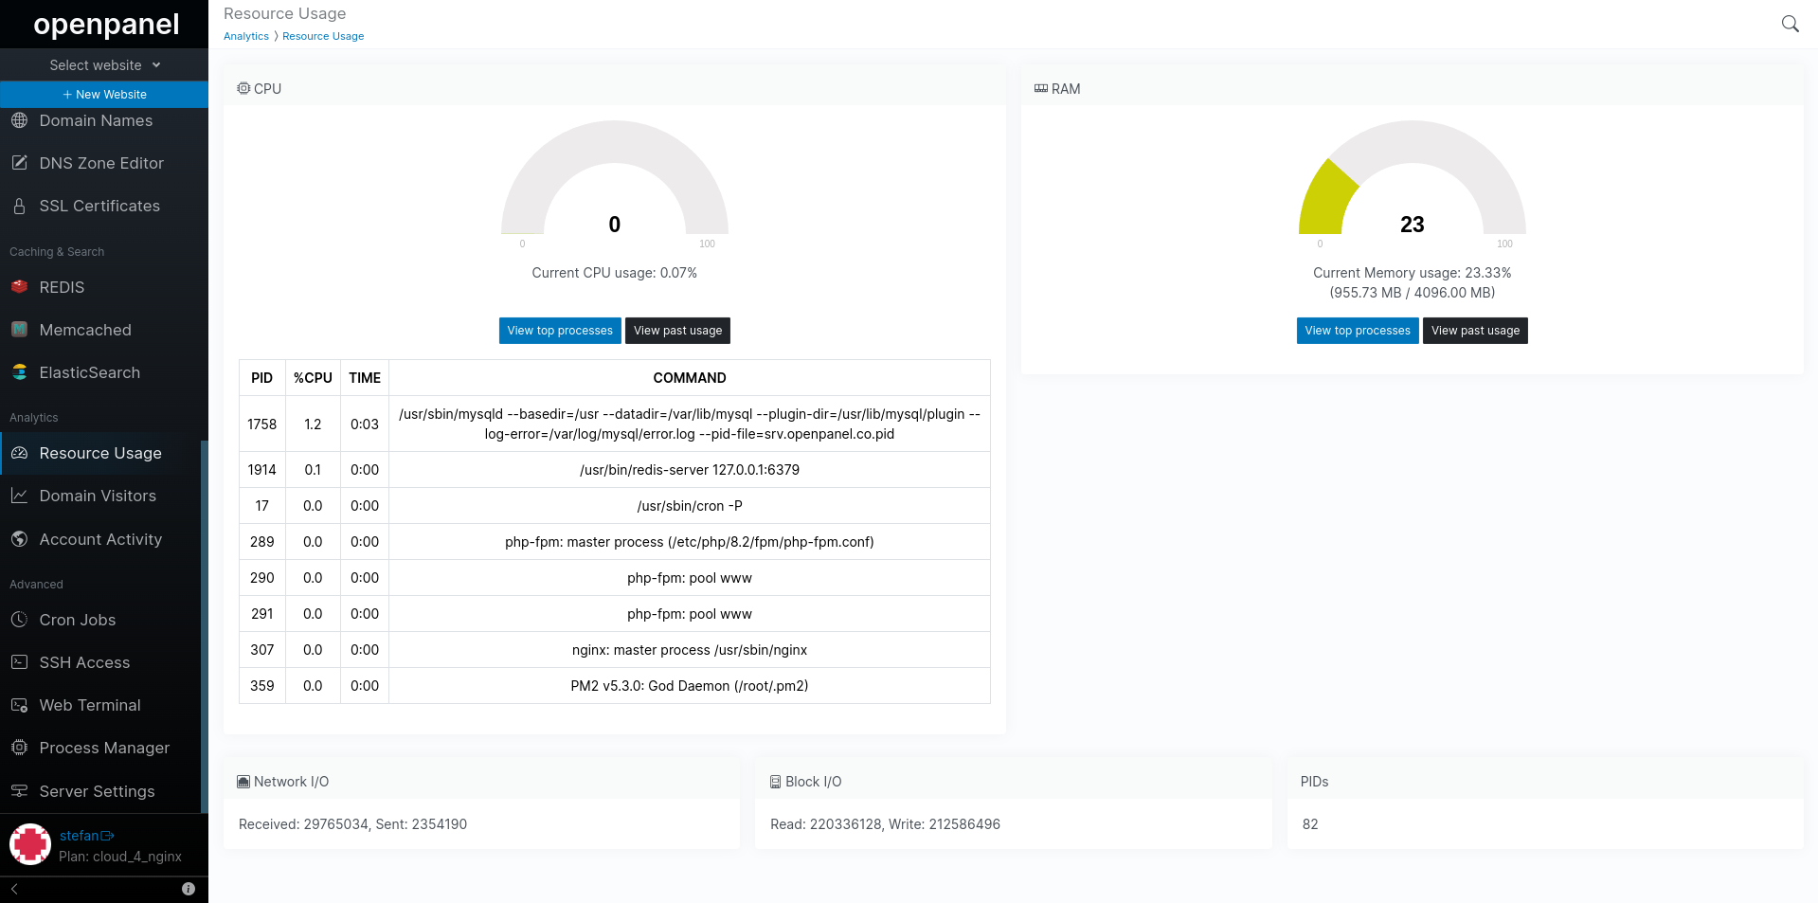Click the COMMAND column header
Image resolution: width=1818 pixels, height=903 pixels.
pos(690,378)
